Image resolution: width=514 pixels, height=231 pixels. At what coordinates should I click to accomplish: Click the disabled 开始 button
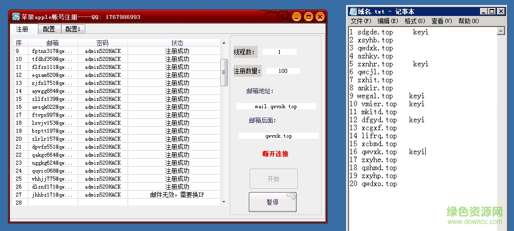(x=274, y=179)
